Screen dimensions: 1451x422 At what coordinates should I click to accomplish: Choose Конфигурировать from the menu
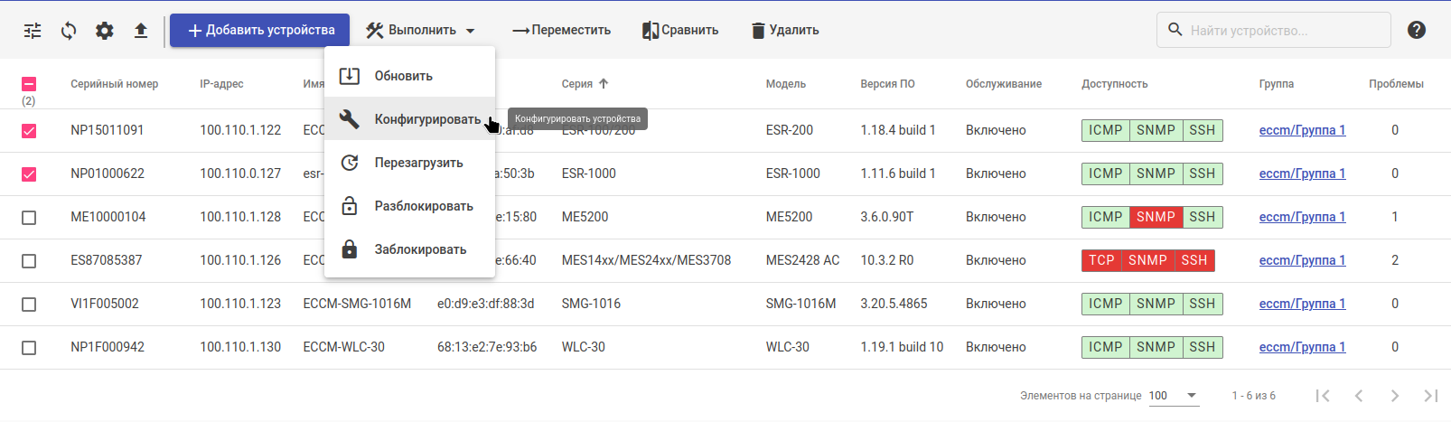click(x=426, y=119)
